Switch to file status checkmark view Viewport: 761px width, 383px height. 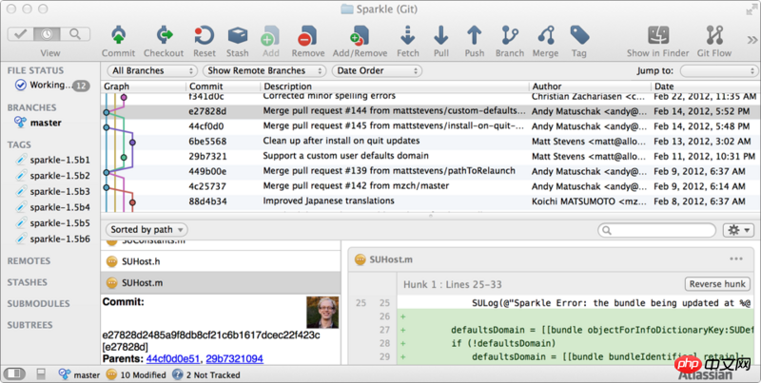(20, 34)
